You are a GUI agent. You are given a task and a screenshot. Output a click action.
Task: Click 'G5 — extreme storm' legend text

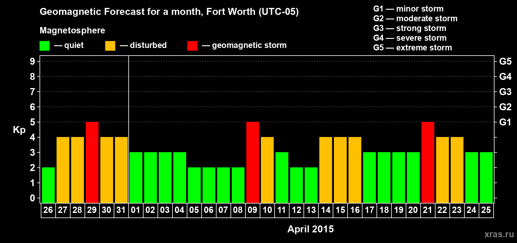pos(413,48)
